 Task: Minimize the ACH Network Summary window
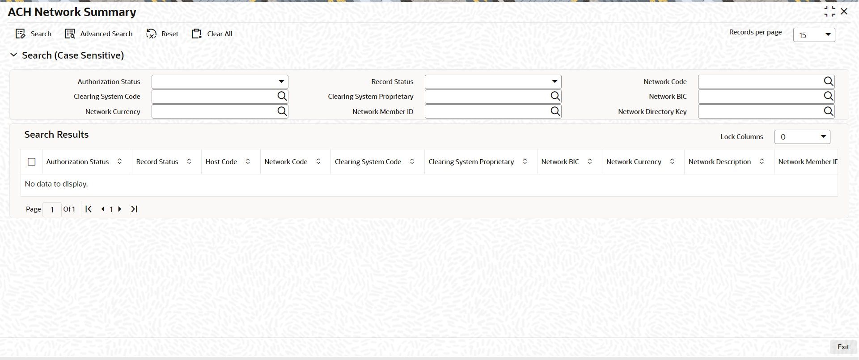829,12
